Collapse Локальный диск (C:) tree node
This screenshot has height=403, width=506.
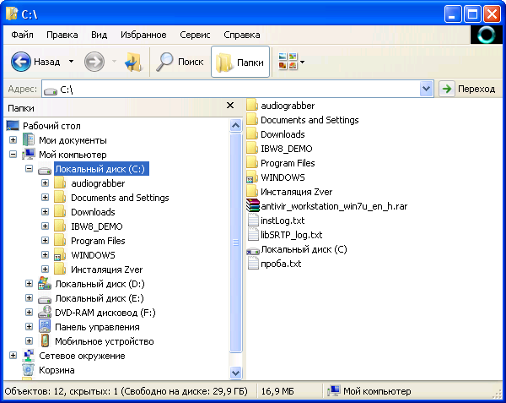click(x=29, y=168)
